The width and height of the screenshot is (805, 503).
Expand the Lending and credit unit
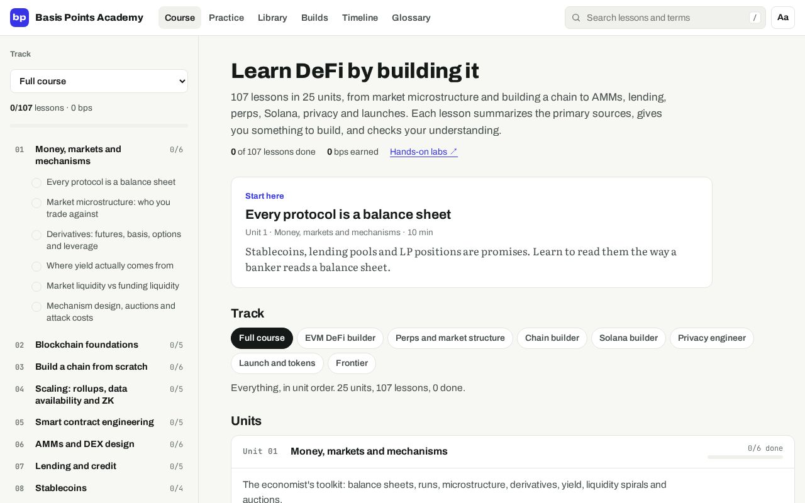(x=99, y=467)
